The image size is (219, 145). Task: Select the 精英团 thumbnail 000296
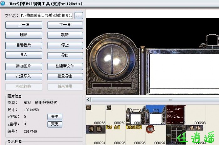coord(135,135)
